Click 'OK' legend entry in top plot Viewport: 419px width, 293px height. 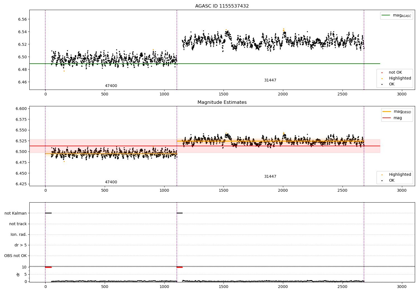tap(388, 84)
